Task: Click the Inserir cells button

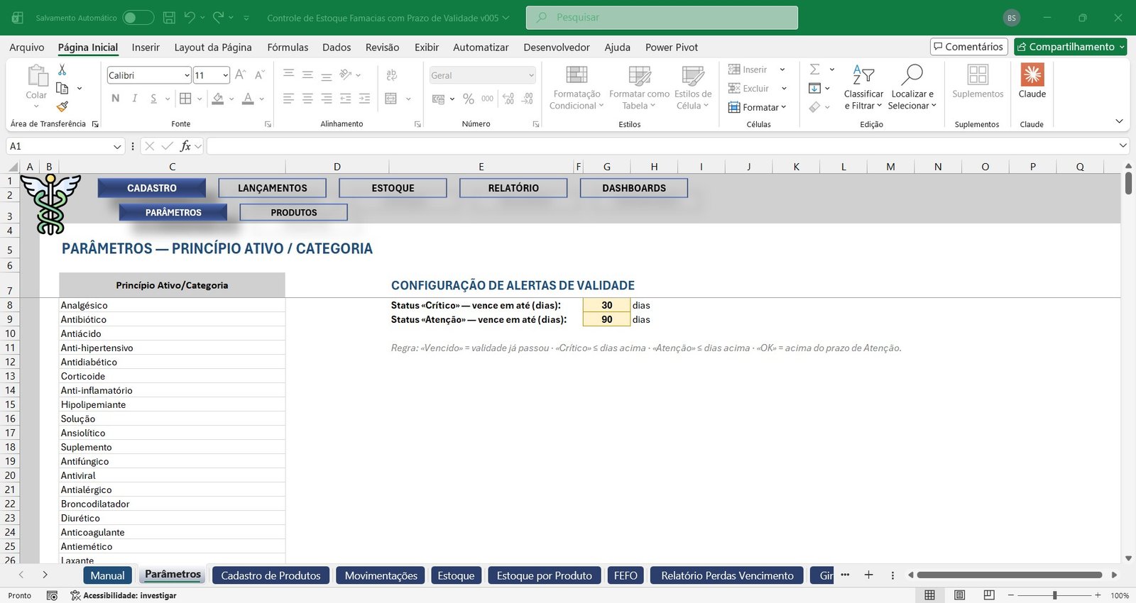Action: click(748, 70)
